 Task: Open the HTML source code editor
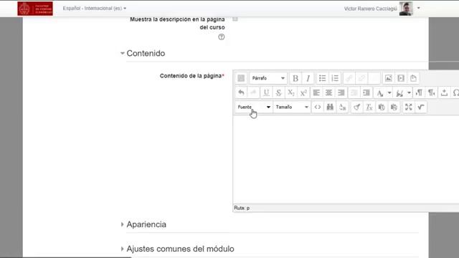(318, 107)
